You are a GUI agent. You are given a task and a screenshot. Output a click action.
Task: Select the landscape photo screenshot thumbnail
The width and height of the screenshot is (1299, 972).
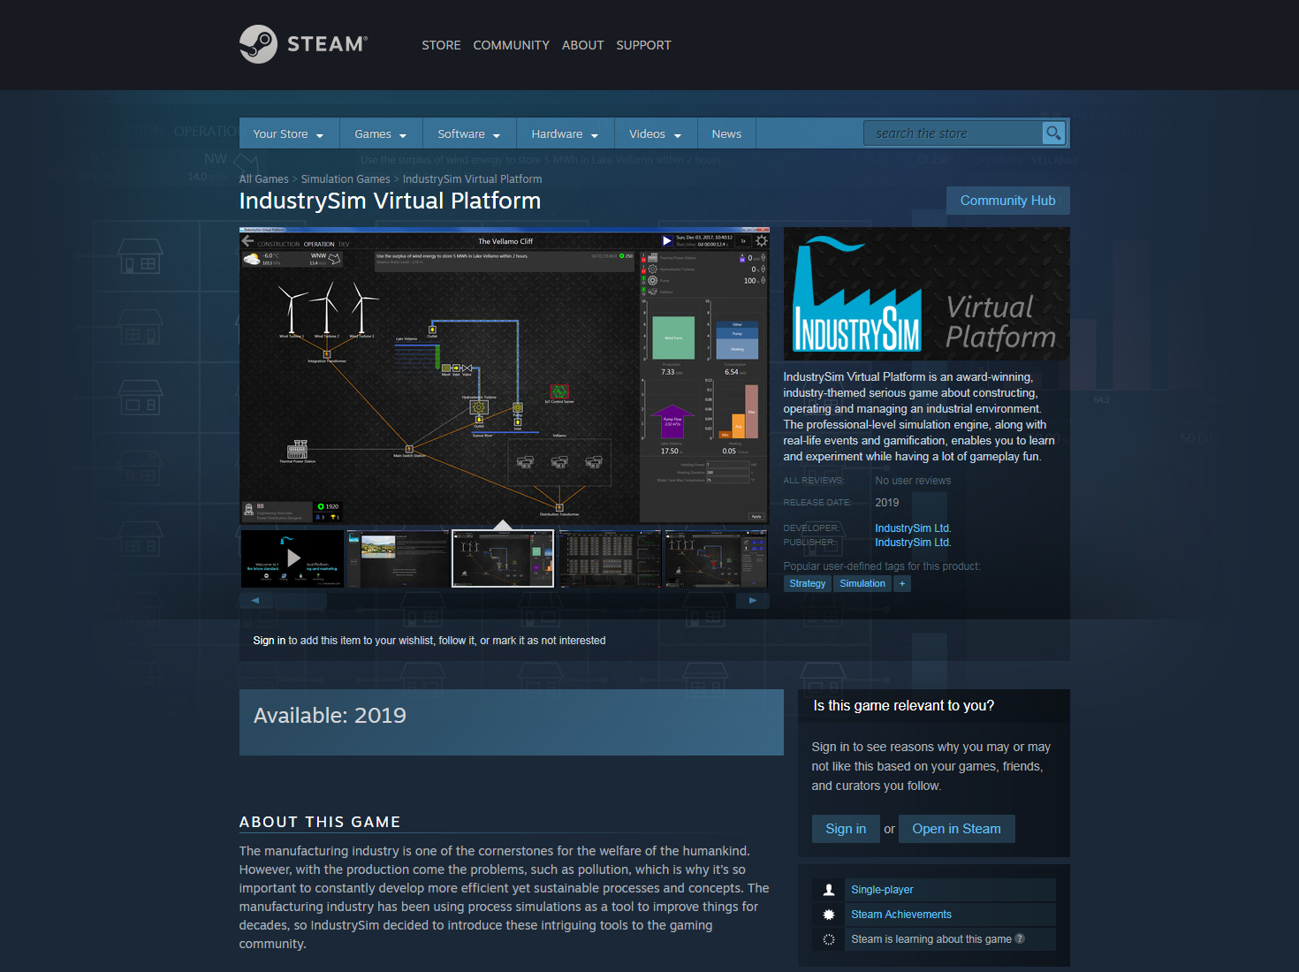[398, 558]
